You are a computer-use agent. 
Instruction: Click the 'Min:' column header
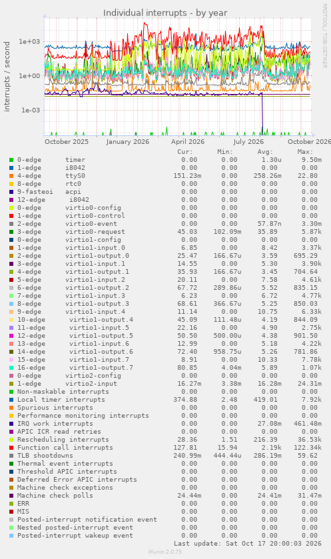pos(225,152)
